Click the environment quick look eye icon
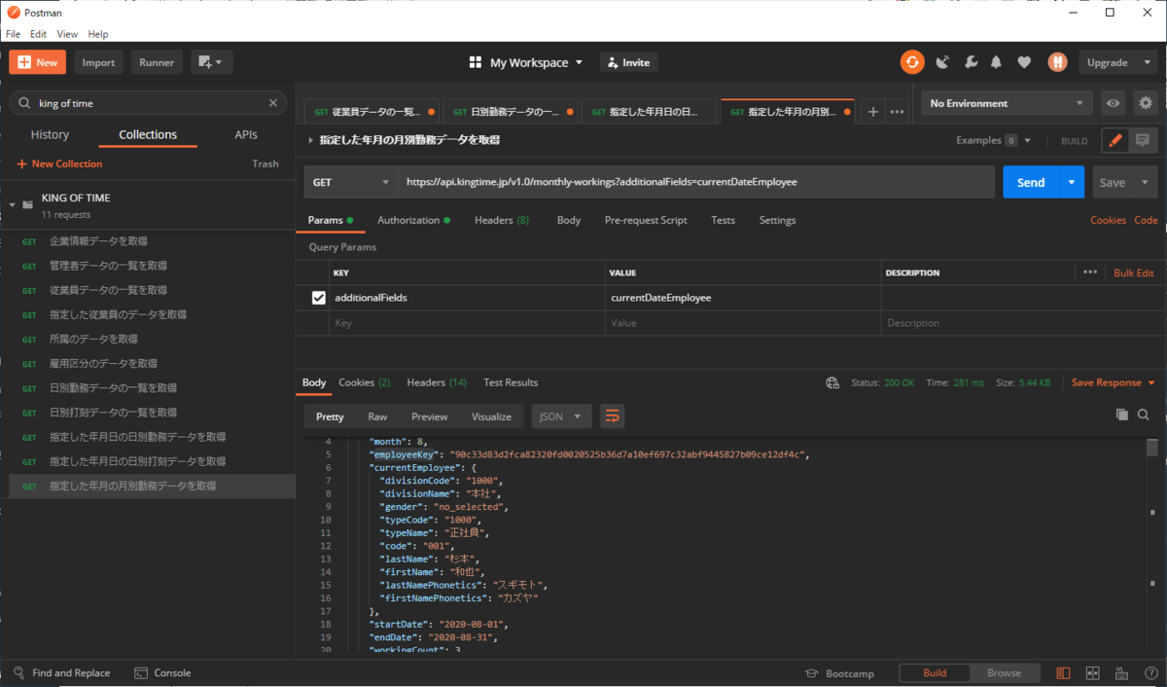 (x=1114, y=103)
